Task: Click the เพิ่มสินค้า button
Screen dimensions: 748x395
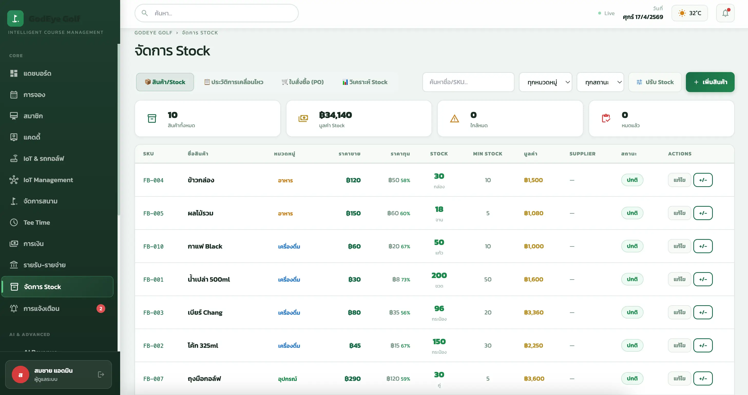Action: [x=710, y=82]
